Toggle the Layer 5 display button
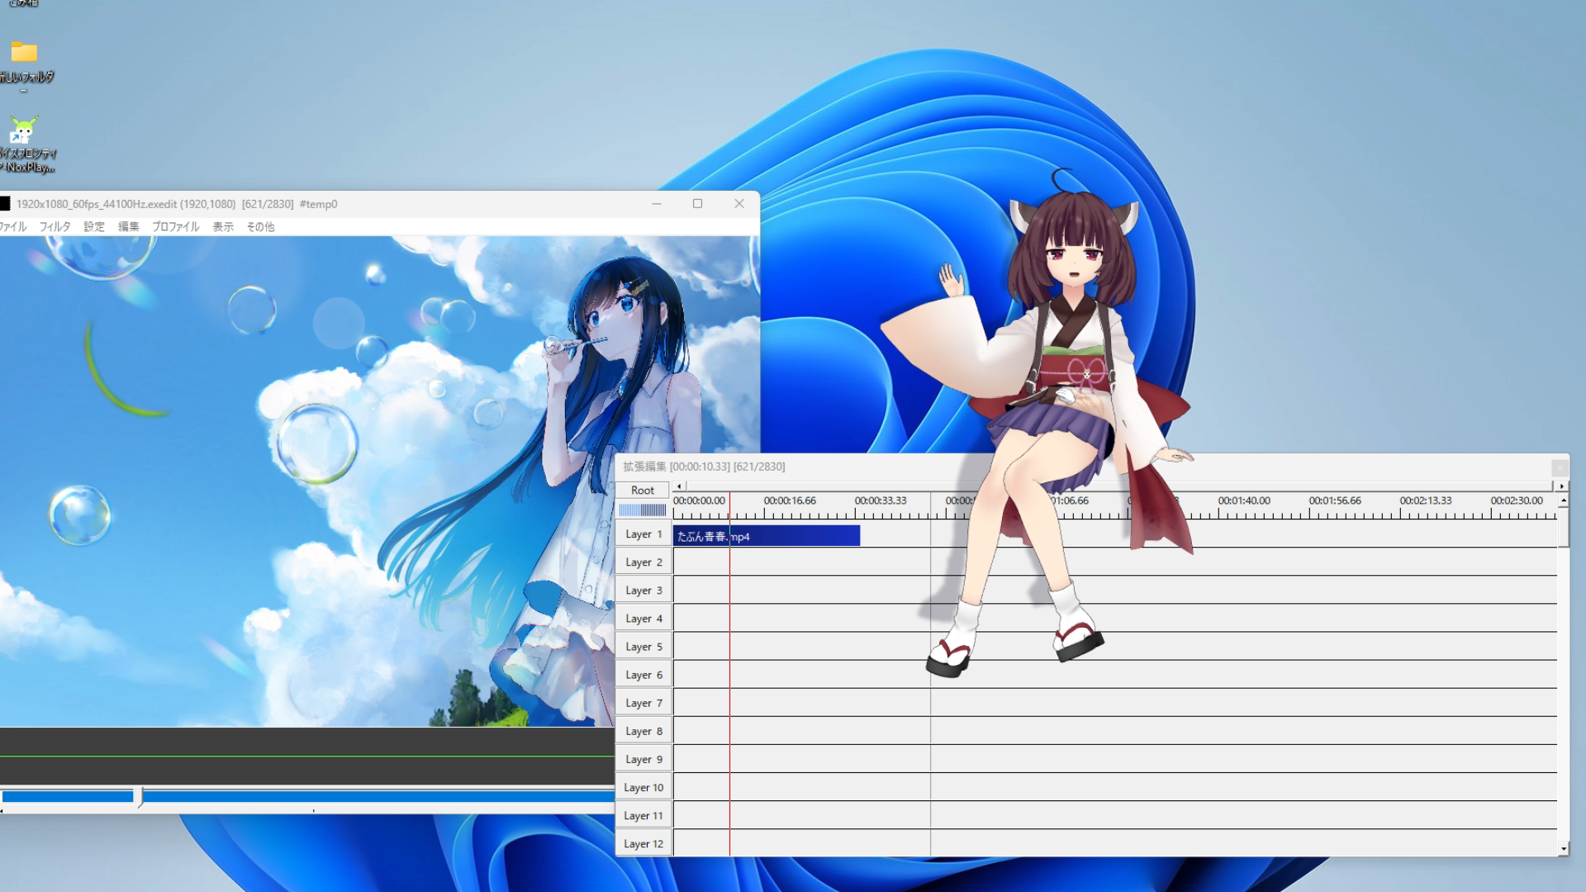Image resolution: width=1586 pixels, height=892 pixels. 643,647
